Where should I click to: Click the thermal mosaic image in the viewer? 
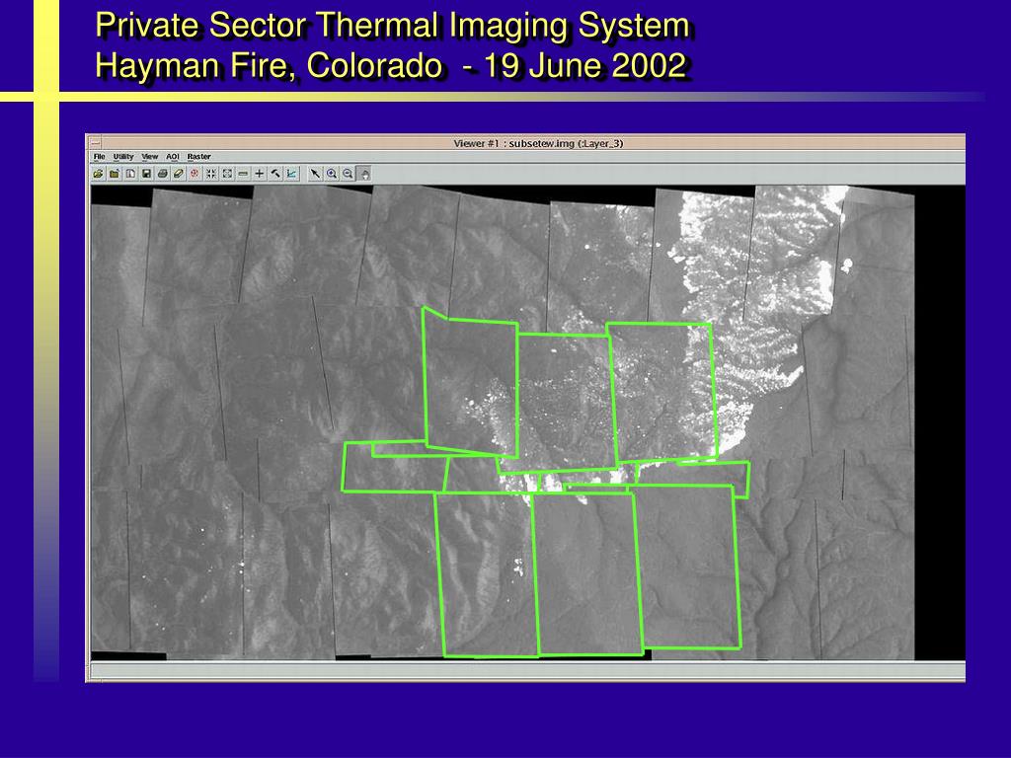click(x=503, y=422)
